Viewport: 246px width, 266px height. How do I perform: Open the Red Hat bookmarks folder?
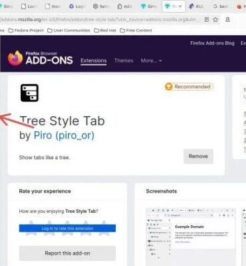[x=105, y=31]
